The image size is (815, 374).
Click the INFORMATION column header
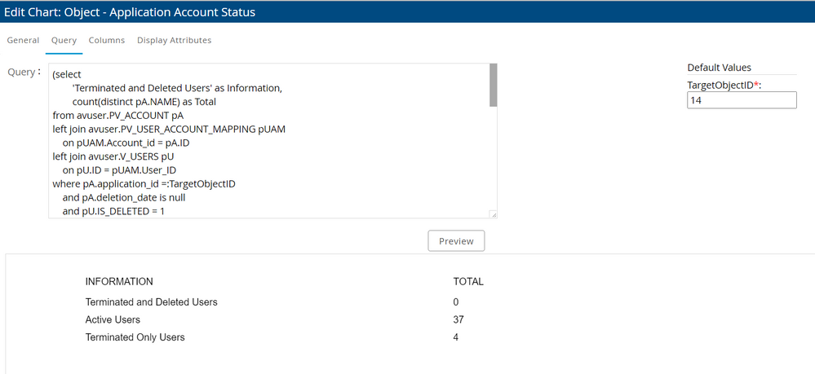tap(119, 282)
